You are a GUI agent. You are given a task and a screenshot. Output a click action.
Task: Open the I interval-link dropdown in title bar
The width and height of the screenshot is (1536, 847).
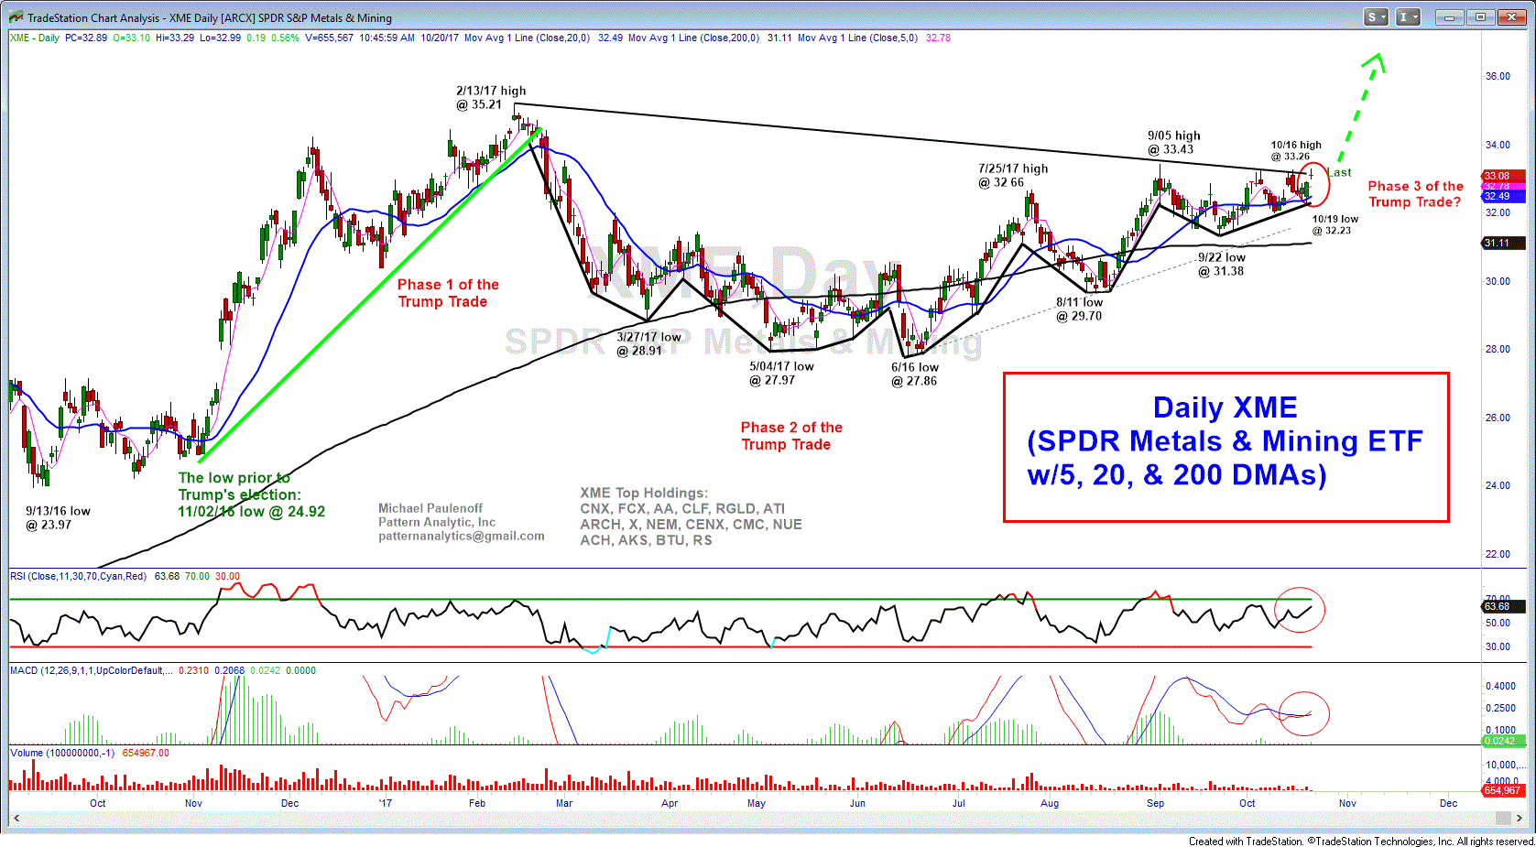[x=1409, y=16]
